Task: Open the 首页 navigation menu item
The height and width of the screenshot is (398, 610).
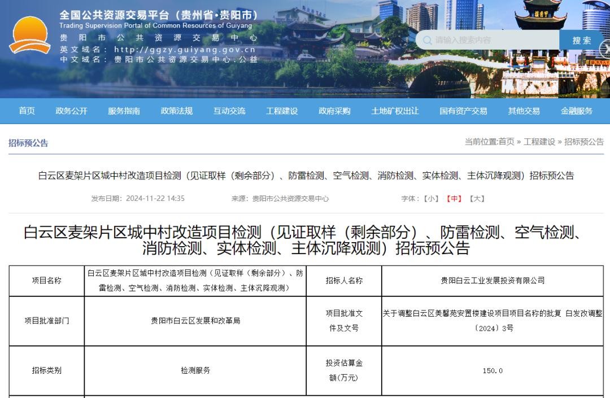Action: 27,111
